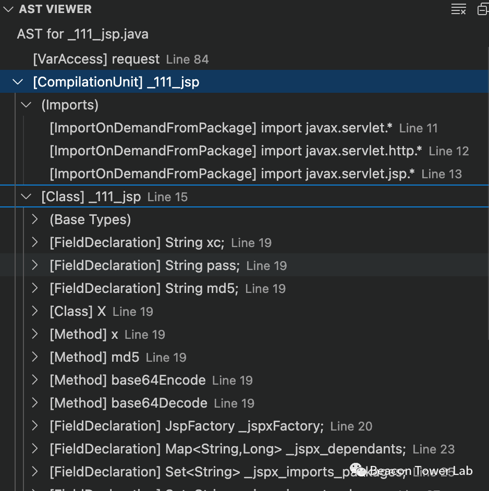
Task: Expand the (Base Types) node
Action: tap(35, 219)
